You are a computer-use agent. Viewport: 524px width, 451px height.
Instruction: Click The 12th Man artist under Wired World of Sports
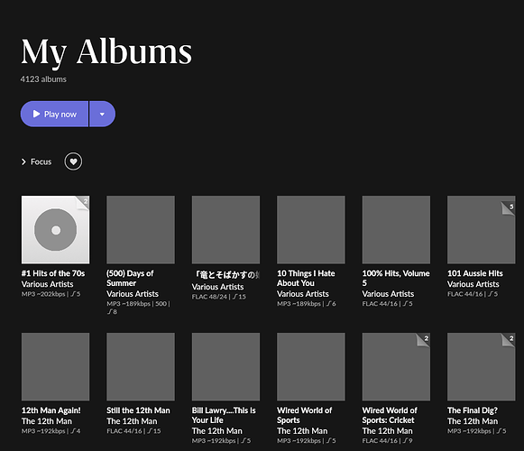click(x=302, y=431)
